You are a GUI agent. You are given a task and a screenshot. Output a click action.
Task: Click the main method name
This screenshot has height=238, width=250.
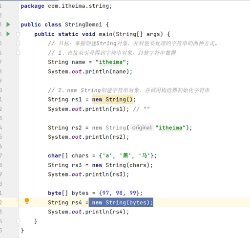point(105,34)
